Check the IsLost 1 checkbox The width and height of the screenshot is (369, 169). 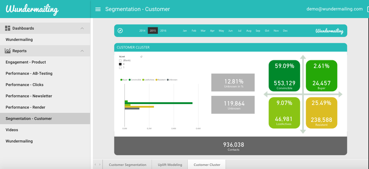120,68
